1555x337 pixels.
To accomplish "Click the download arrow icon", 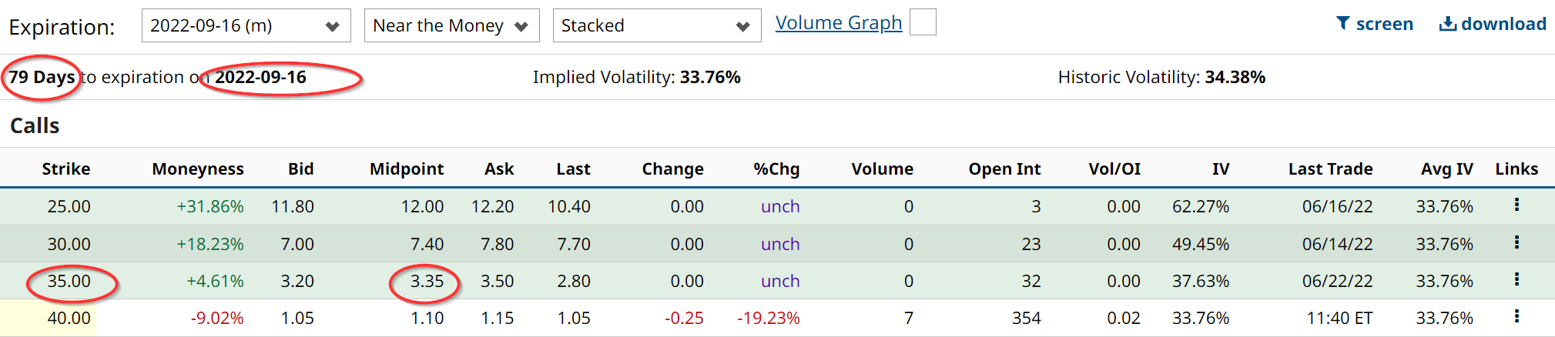I will coord(1447,24).
